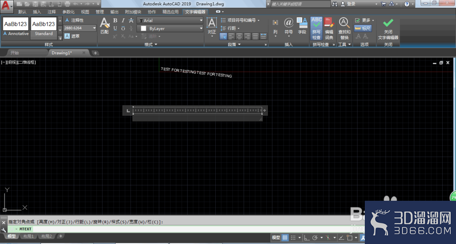
Task: Click the Help question mark icon
Action: (x=407, y=4)
